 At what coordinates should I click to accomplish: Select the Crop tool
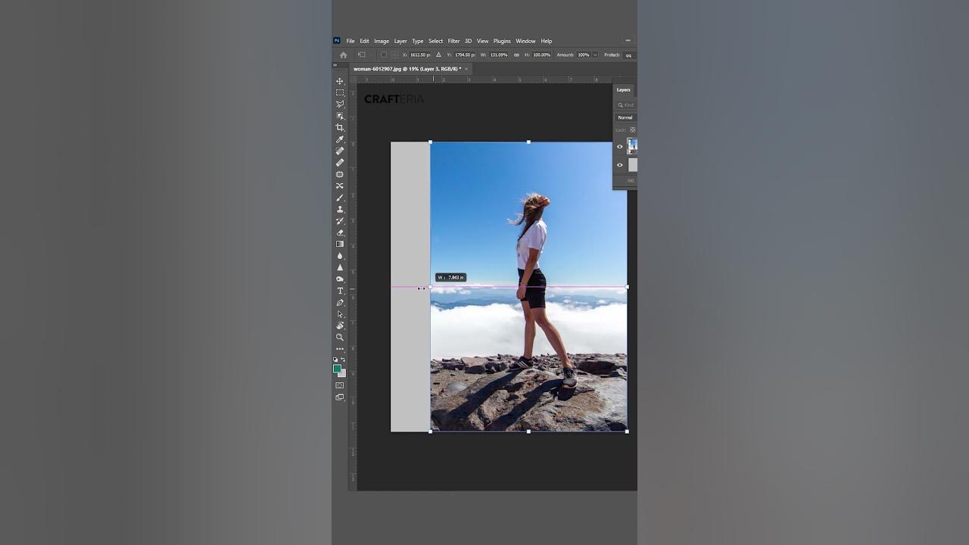click(340, 127)
